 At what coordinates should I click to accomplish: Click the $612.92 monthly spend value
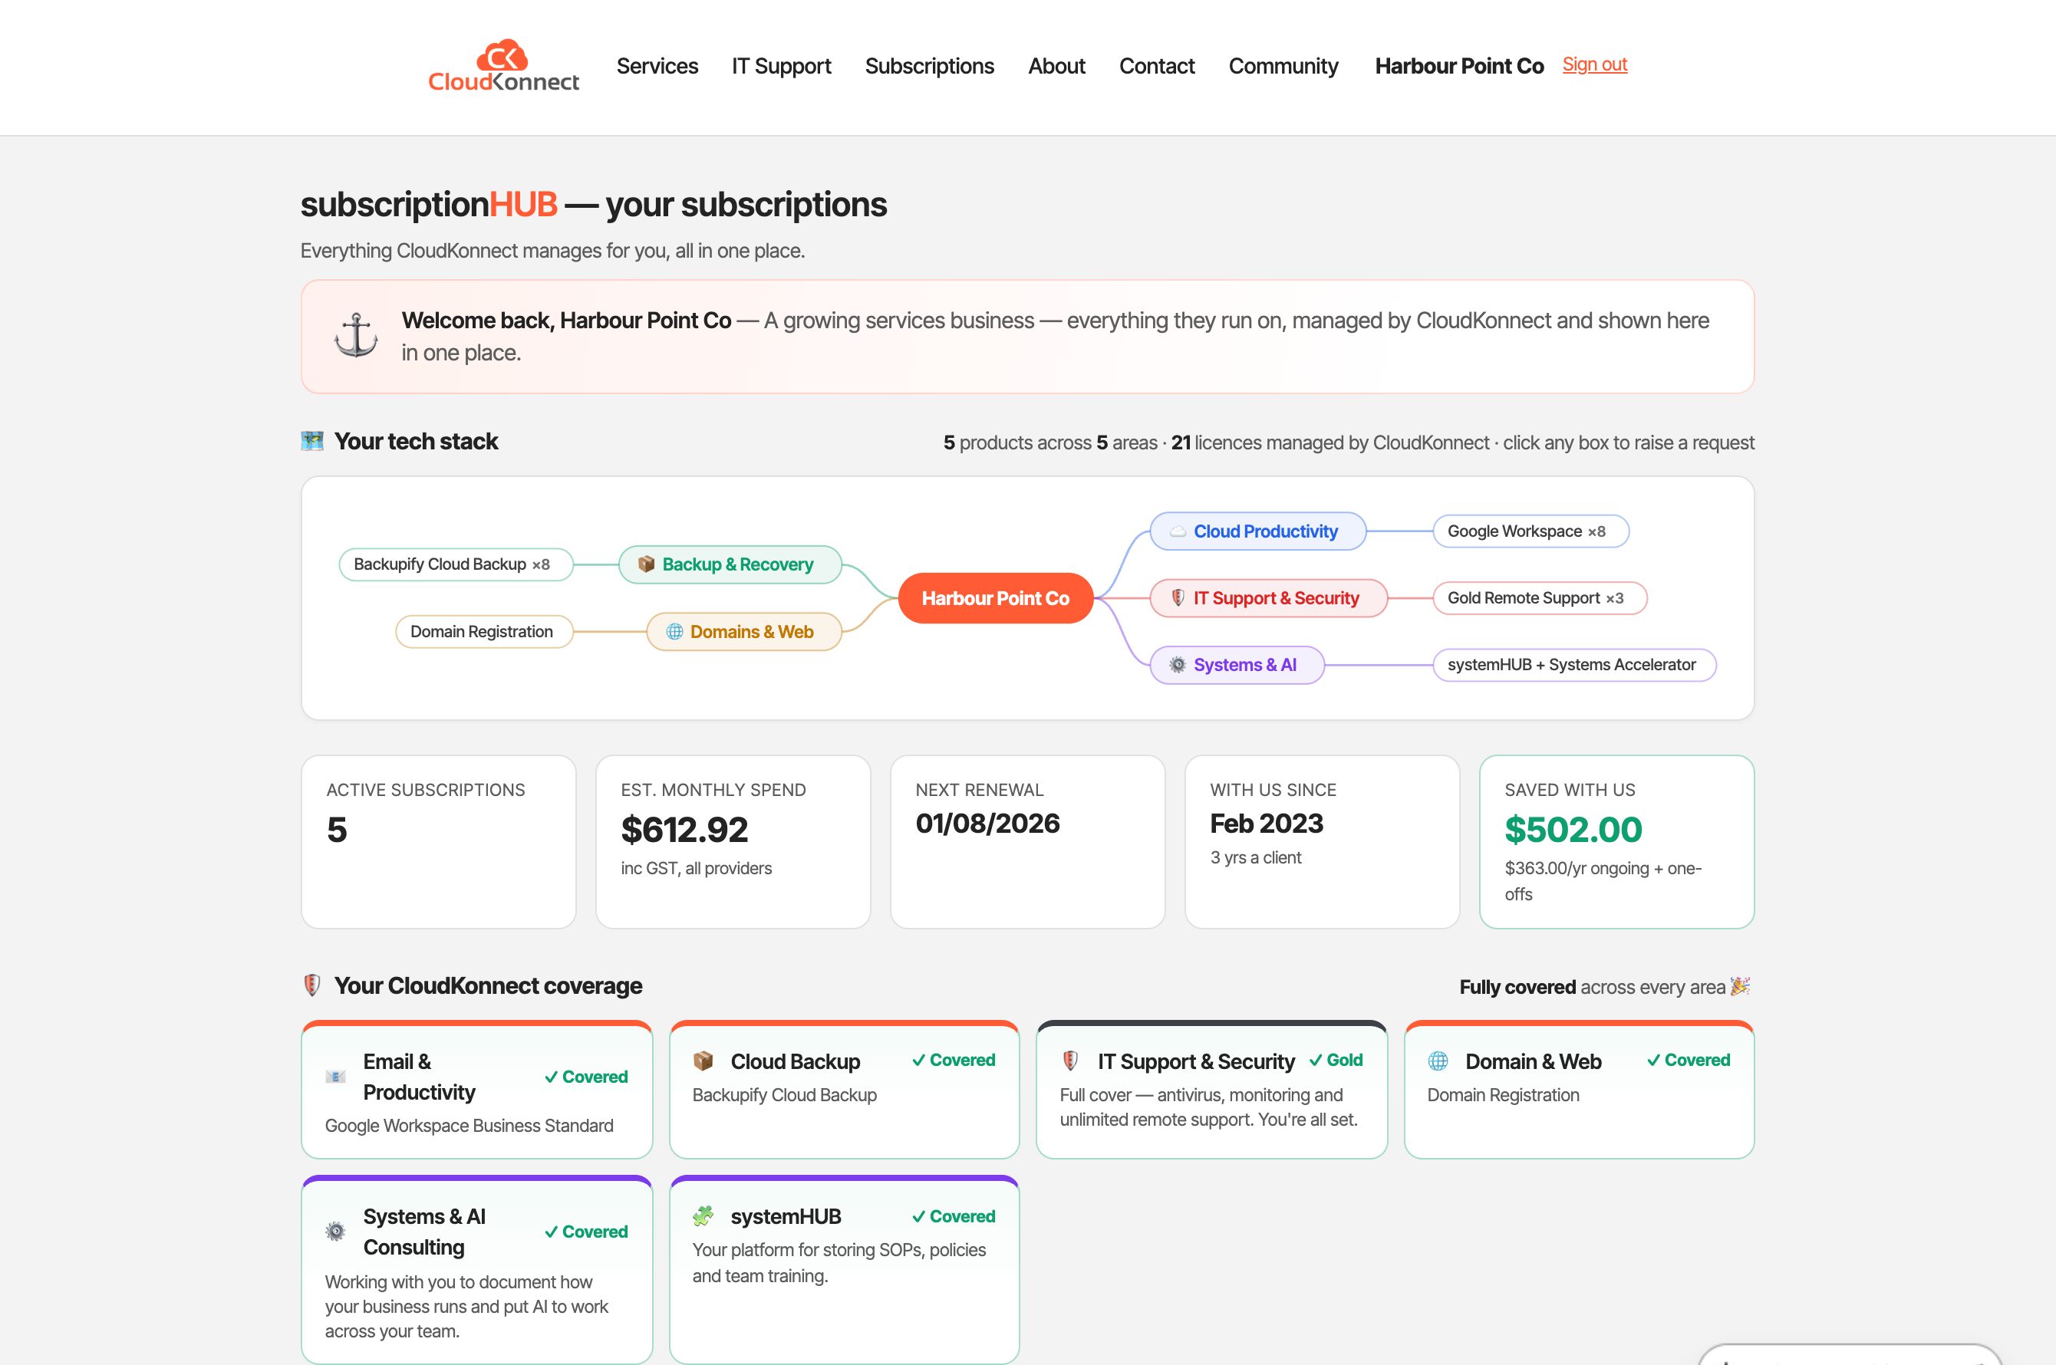(x=684, y=830)
